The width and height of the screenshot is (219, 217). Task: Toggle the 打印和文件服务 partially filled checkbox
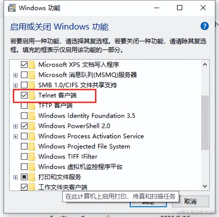click(x=24, y=177)
